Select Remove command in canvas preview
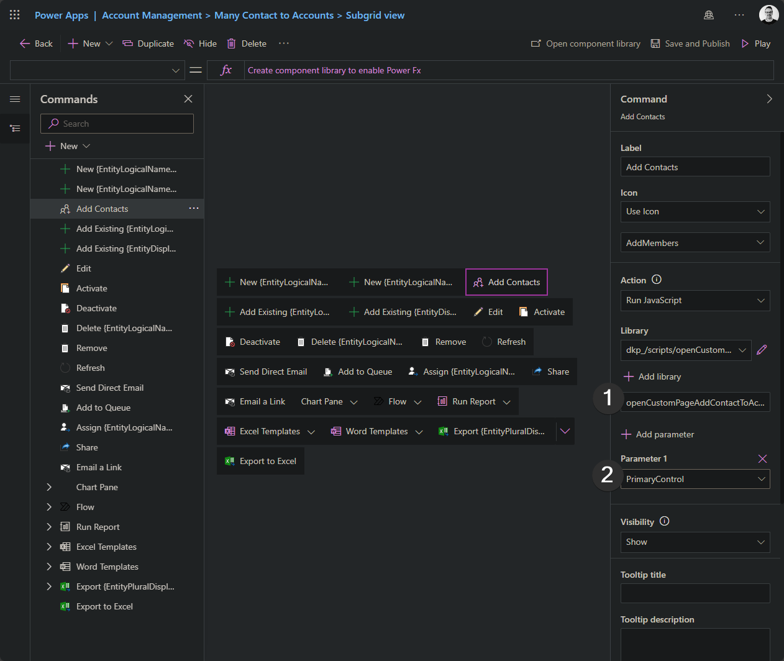Viewport: 784px width, 661px height. pos(444,342)
